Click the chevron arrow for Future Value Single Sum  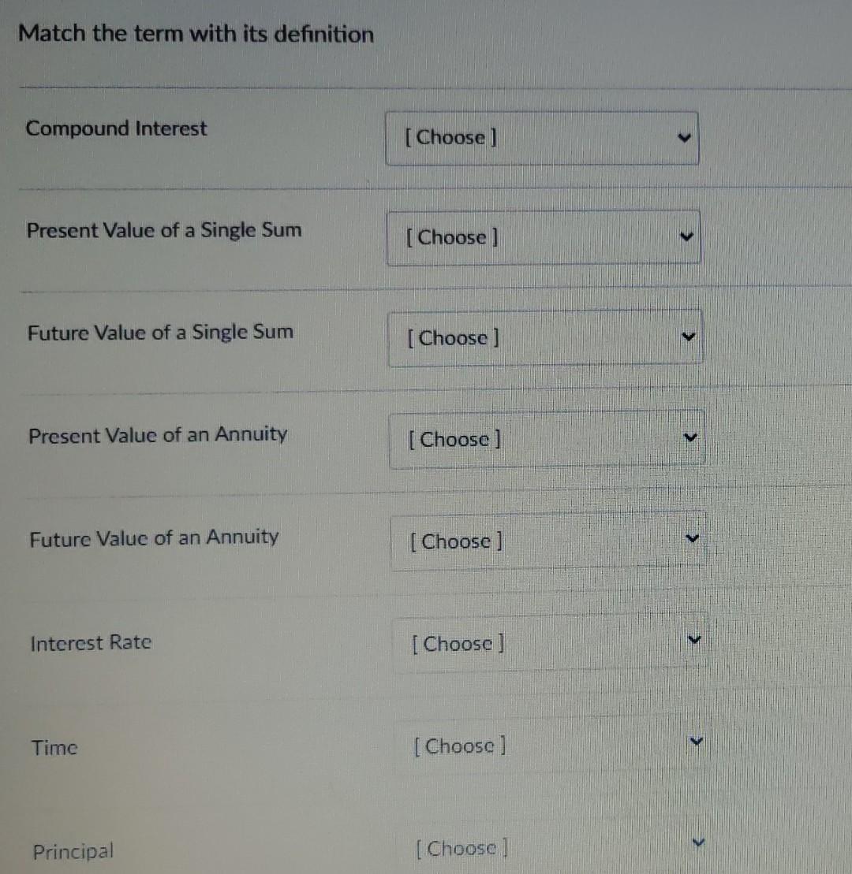[688, 337]
